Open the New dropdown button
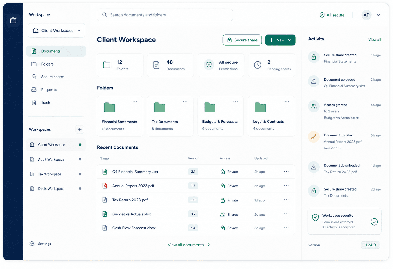 coord(280,40)
